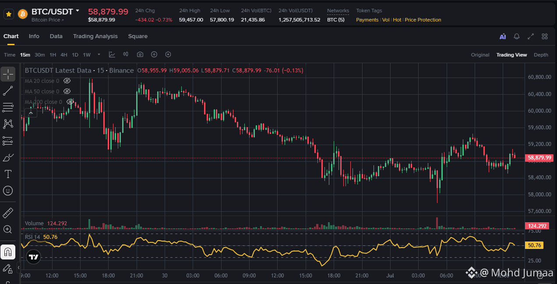Open the Square tab
The height and width of the screenshot is (284, 557).
click(x=137, y=36)
